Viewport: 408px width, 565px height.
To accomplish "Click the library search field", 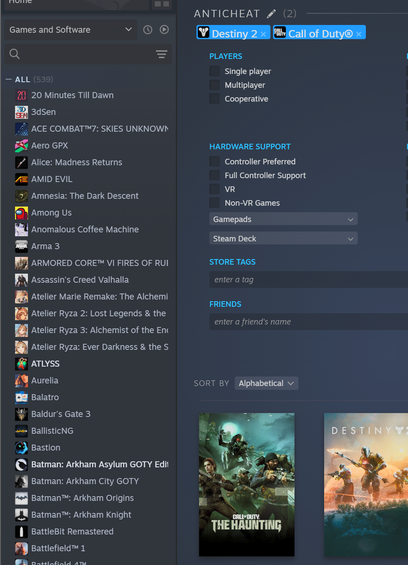I will (88, 54).
